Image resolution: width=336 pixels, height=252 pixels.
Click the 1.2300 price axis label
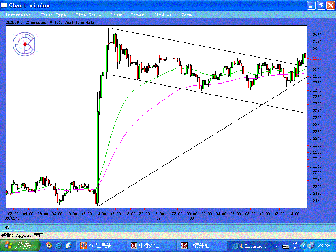click(x=315, y=118)
